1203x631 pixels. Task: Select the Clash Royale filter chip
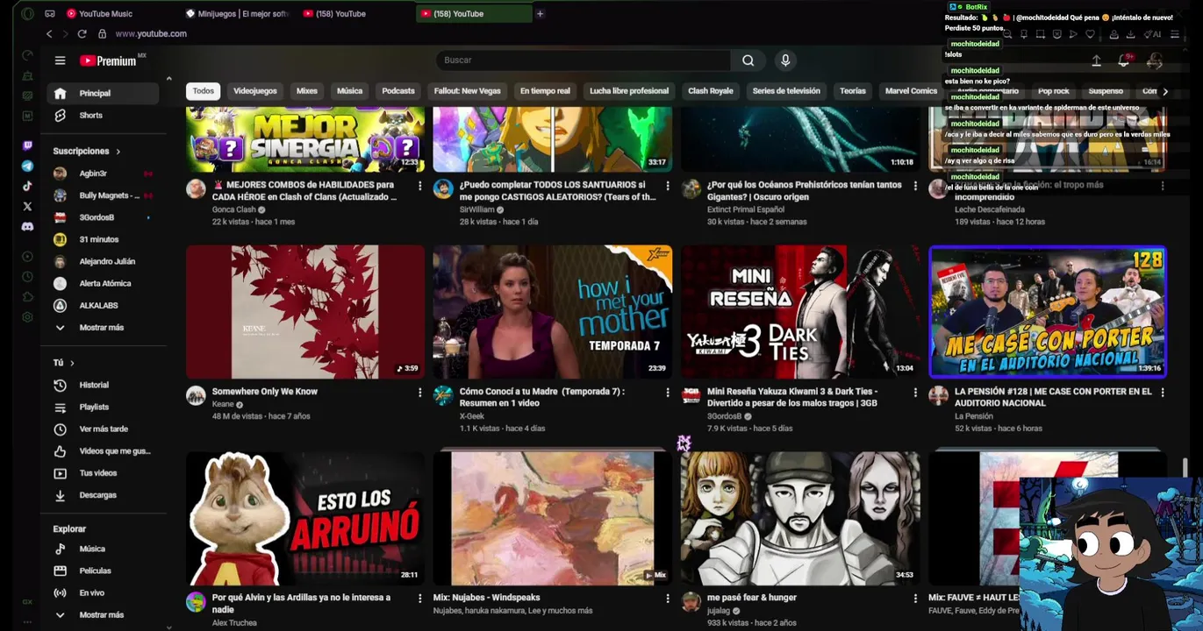click(x=711, y=91)
